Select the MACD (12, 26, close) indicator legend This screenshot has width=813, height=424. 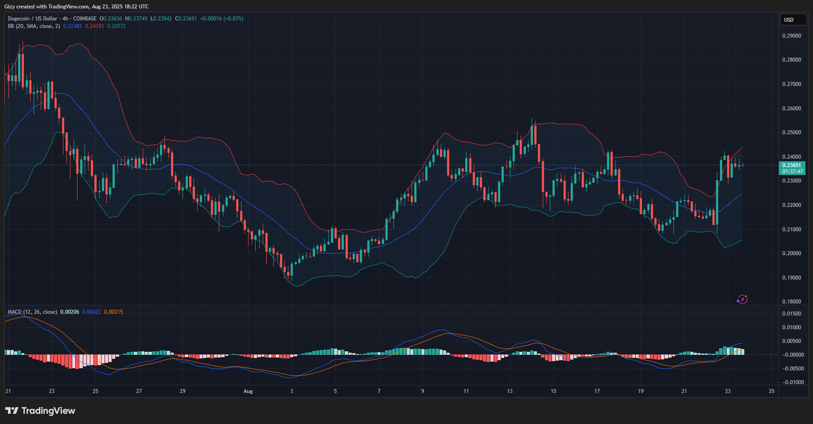pyautogui.click(x=32, y=312)
